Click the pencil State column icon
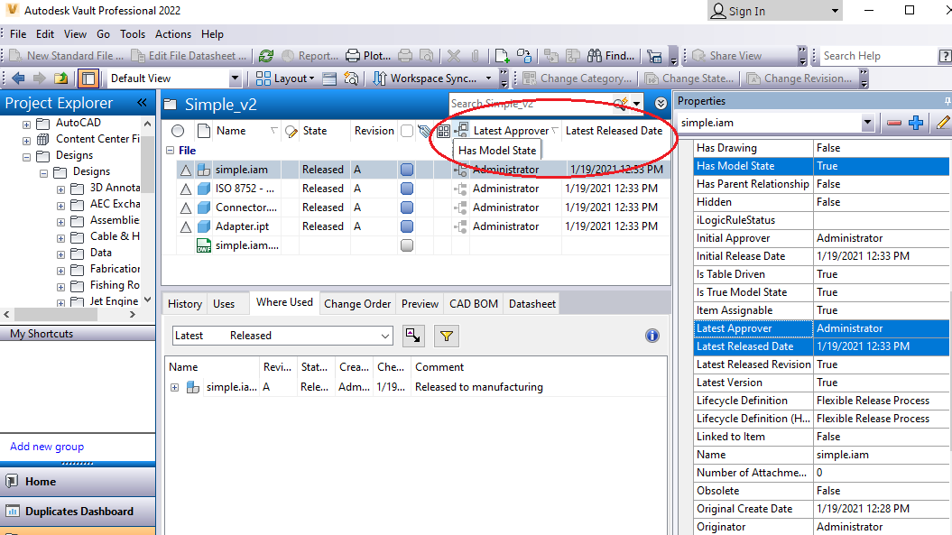The image size is (952, 535). pyautogui.click(x=291, y=131)
